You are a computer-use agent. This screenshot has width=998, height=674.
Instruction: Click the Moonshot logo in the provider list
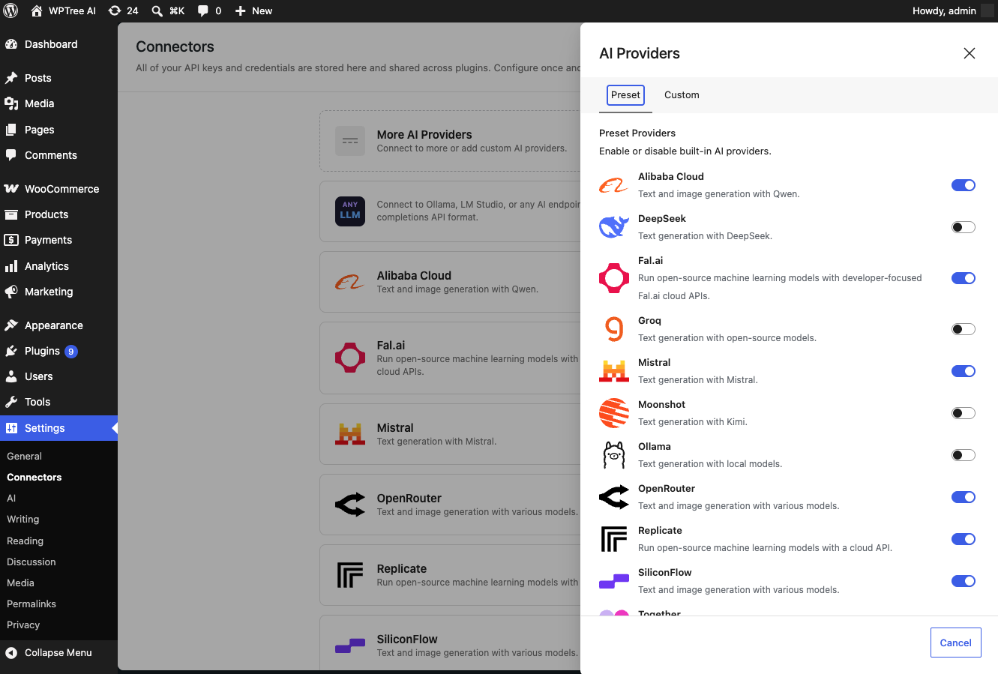click(x=614, y=413)
